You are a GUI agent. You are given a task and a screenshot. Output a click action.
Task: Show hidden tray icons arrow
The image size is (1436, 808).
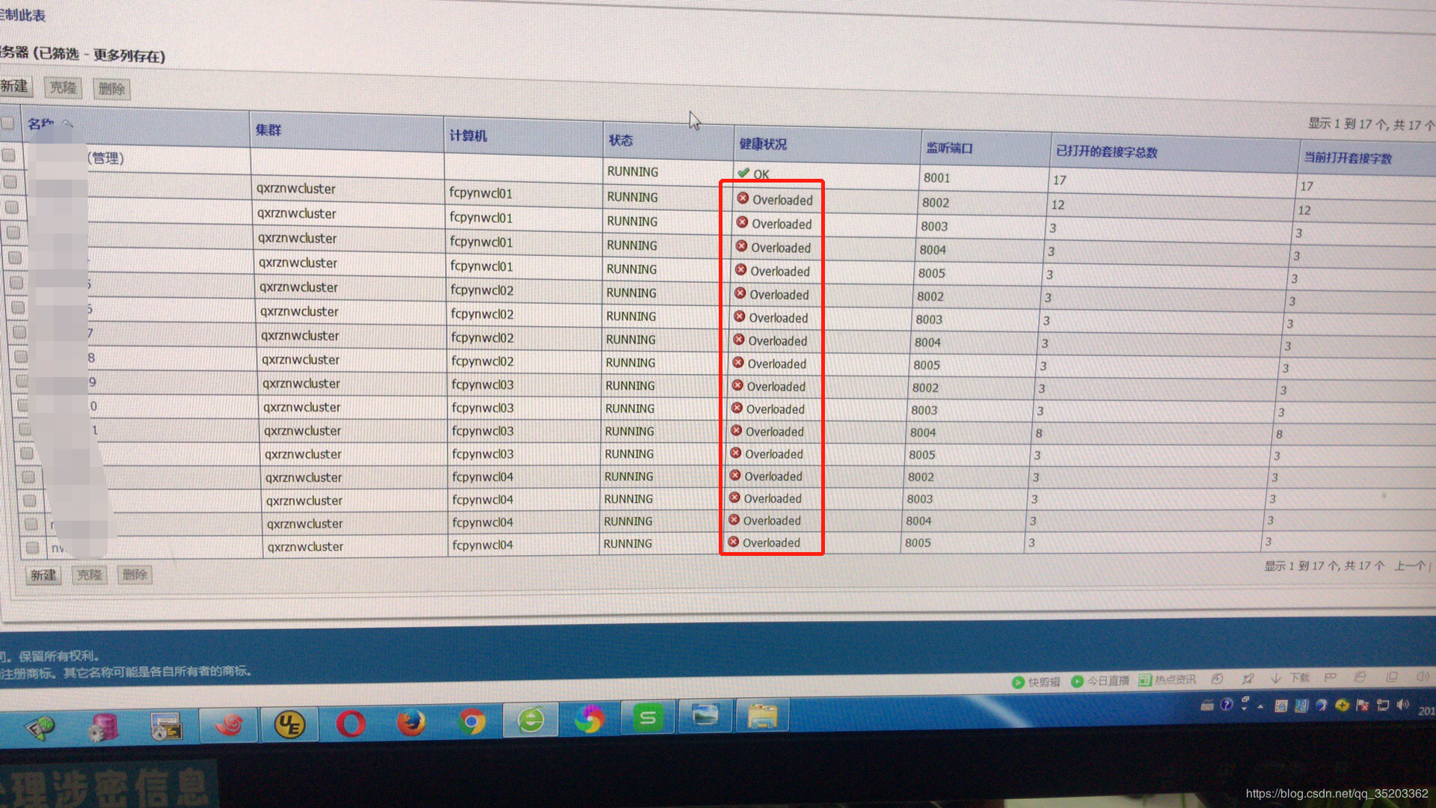coord(1260,706)
